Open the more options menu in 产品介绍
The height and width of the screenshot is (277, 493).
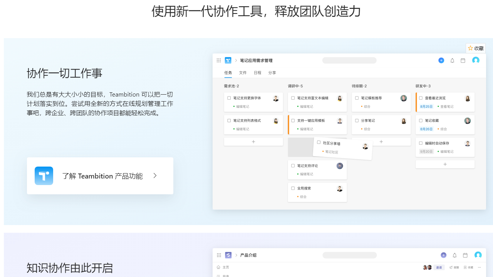click(479, 267)
